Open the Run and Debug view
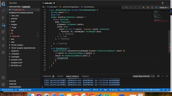 pyautogui.click(x=3, y=25)
